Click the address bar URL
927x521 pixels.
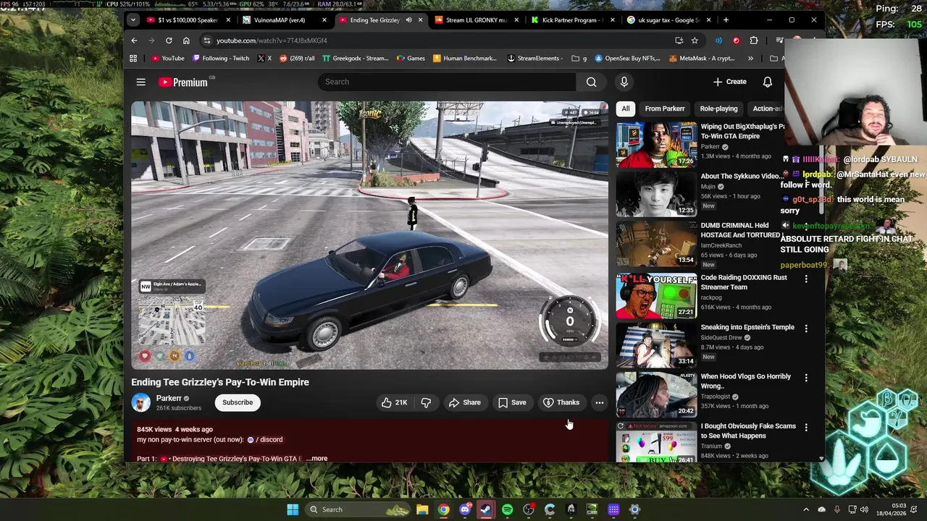[271, 41]
